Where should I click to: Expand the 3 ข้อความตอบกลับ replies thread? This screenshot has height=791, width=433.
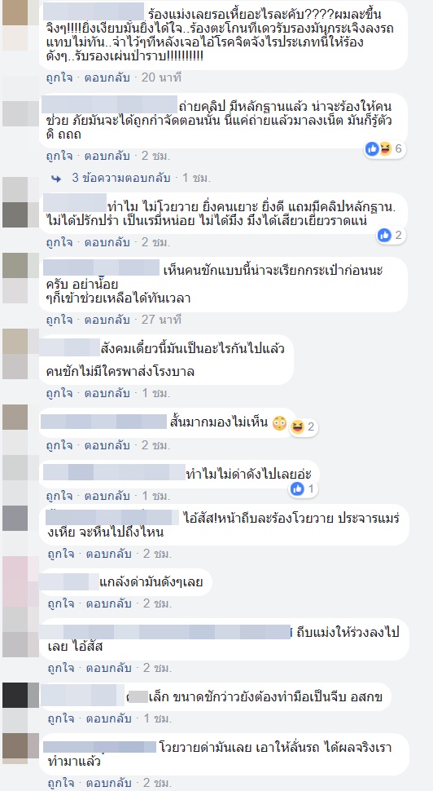point(120,178)
